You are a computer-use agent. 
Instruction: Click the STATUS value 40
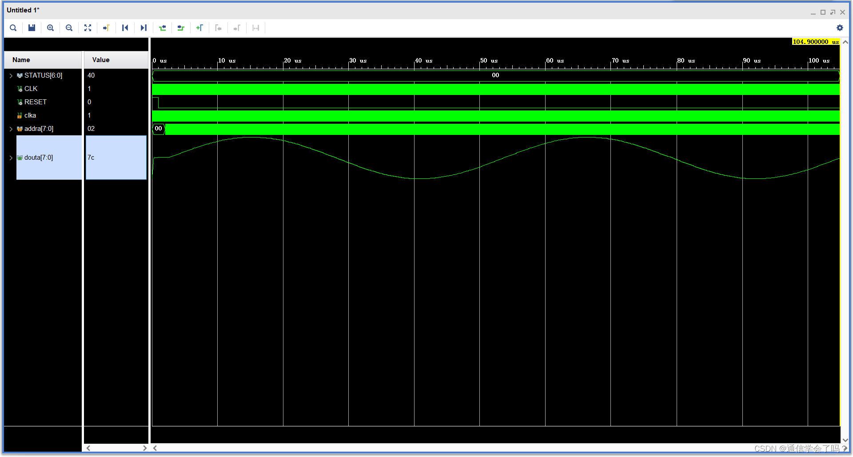tap(91, 75)
